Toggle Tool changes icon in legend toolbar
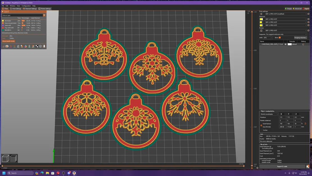The height and width of the screenshot is (176, 312). tap(22, 46)
